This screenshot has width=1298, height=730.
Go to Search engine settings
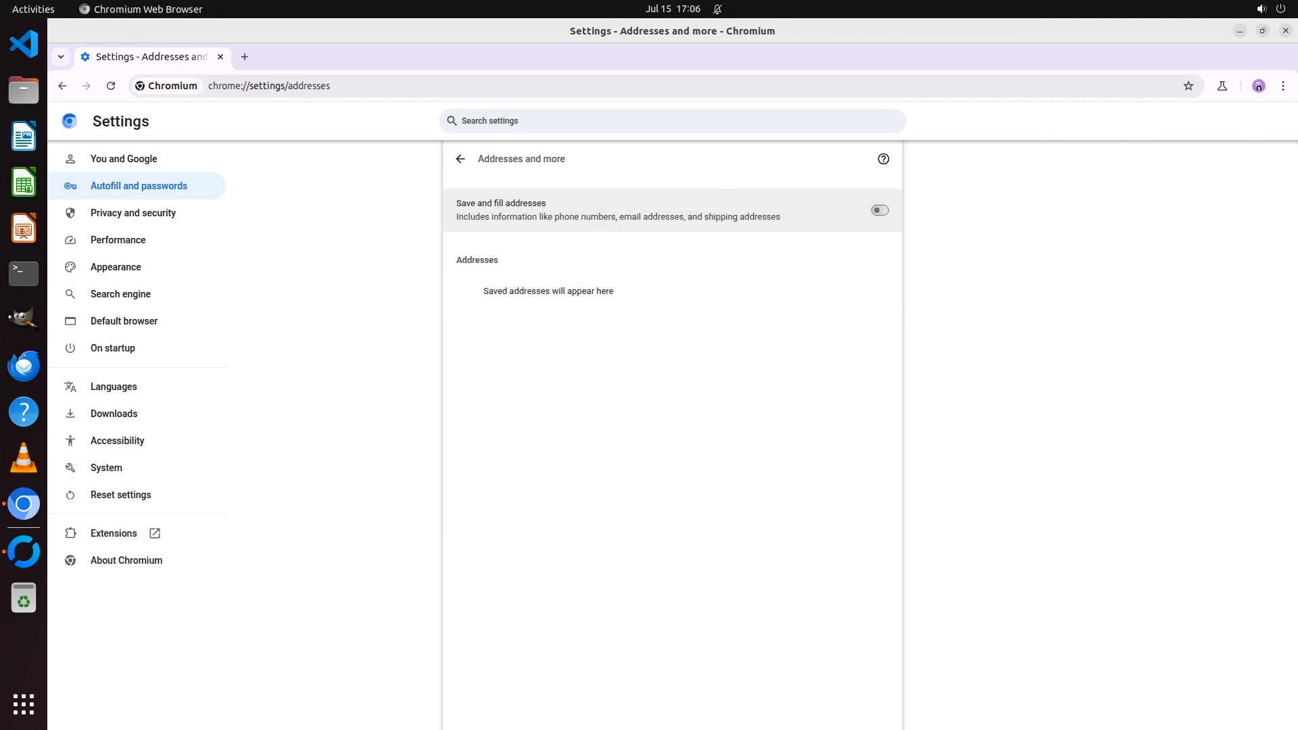[x=120, y=294]
